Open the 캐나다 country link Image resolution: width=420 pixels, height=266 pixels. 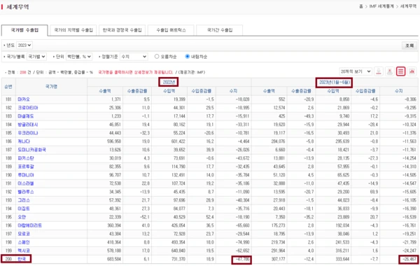click(24, 141)
